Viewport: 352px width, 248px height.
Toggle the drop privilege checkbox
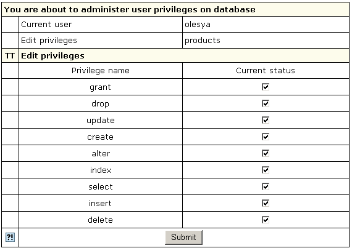pos(266,103)
